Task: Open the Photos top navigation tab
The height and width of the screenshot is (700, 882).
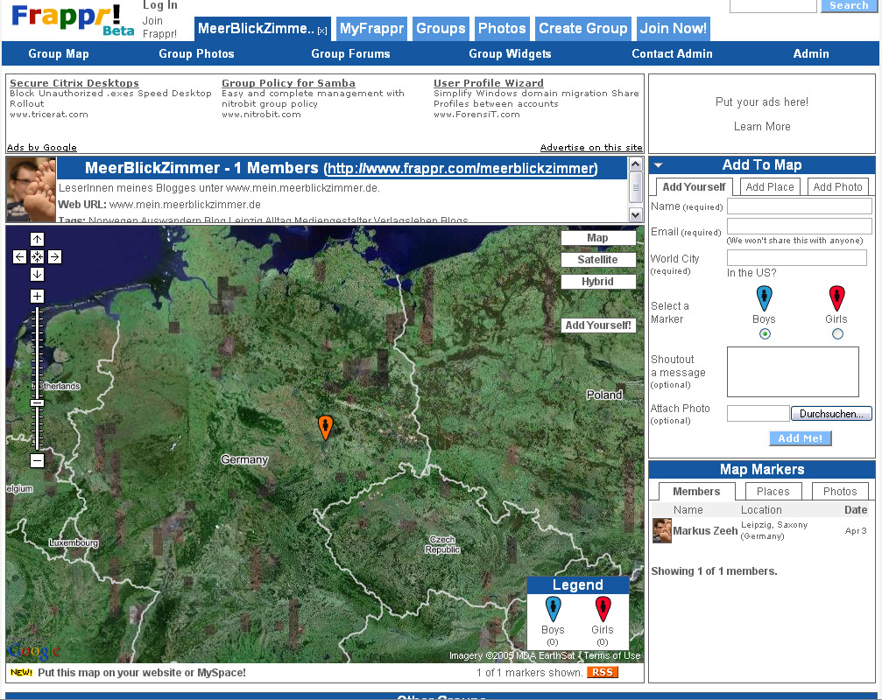Action: click(x=502, y=29)
